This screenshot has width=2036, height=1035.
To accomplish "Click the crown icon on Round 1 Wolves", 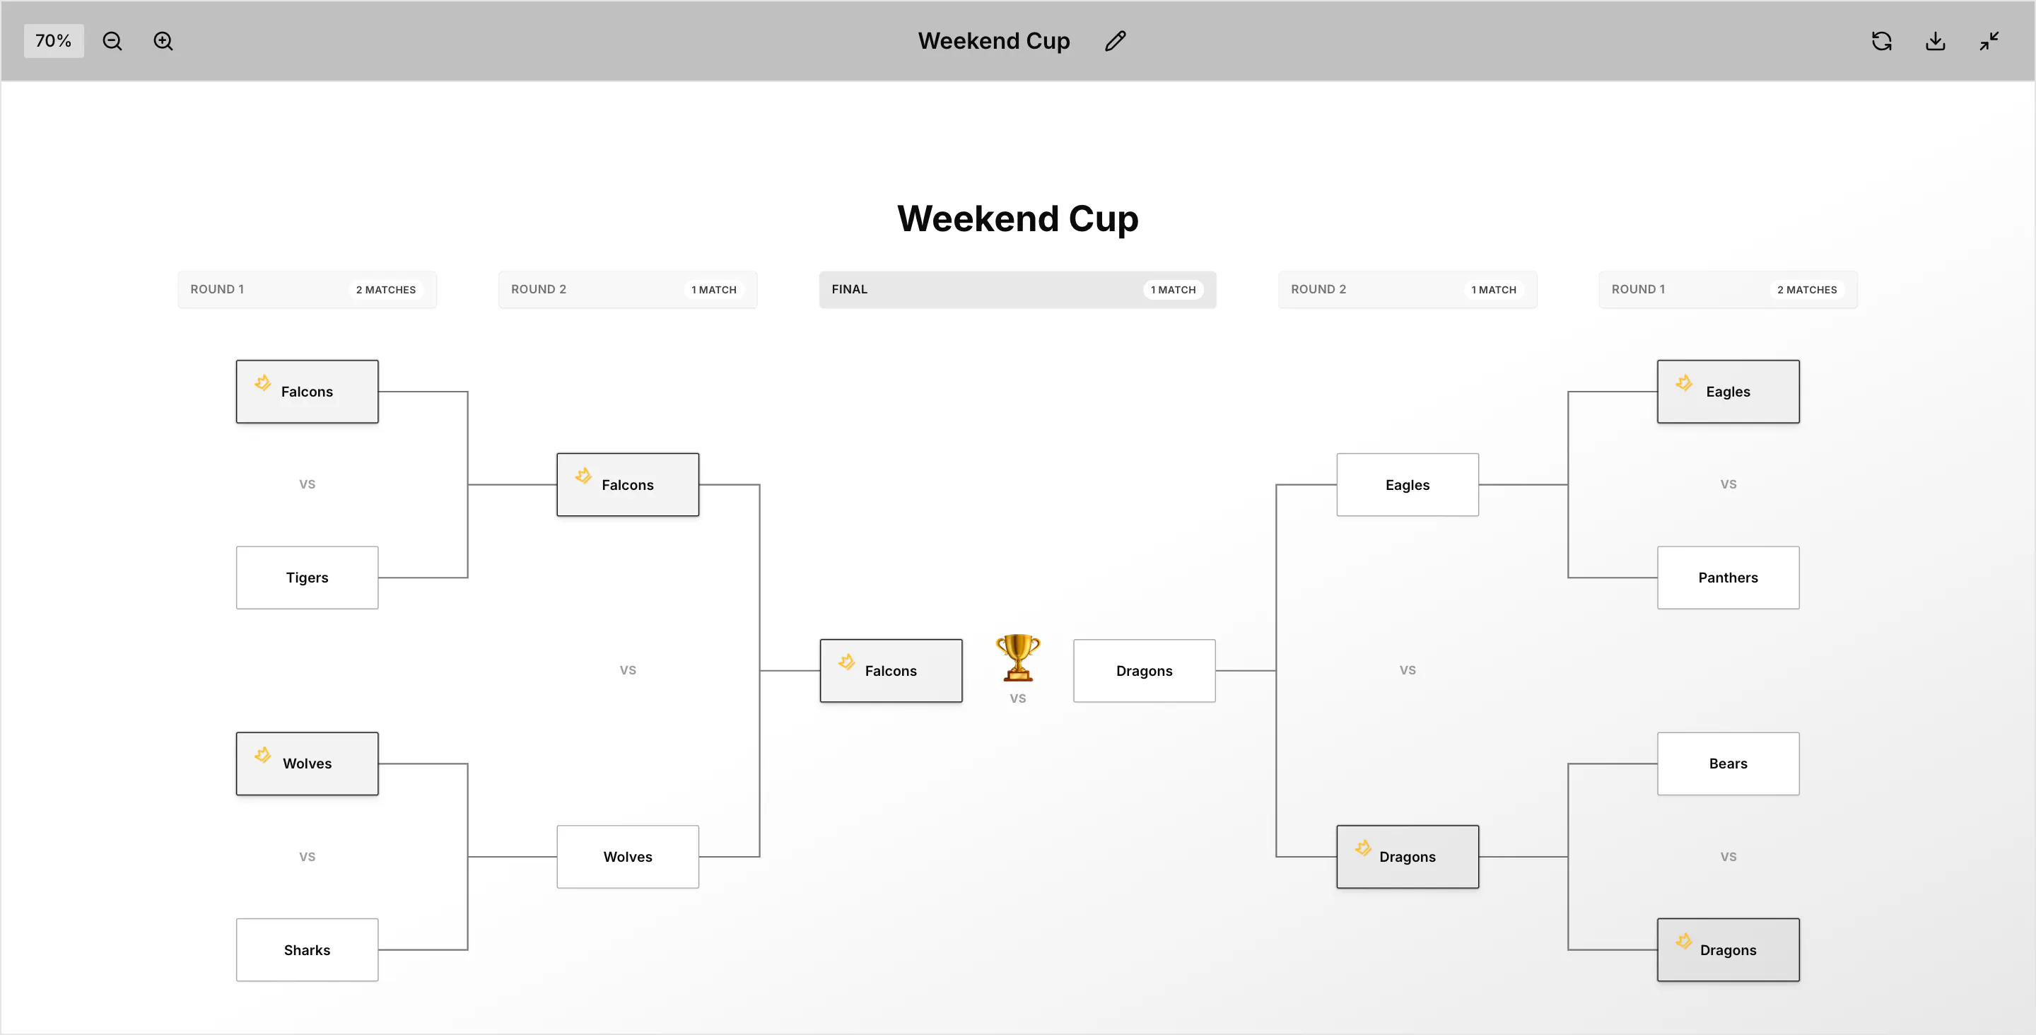I will tap(263, 755).
